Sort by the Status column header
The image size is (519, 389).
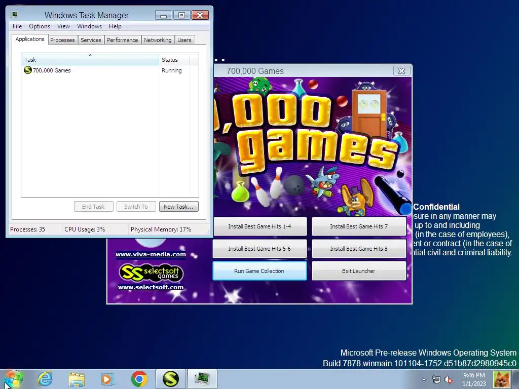[174, 60]
